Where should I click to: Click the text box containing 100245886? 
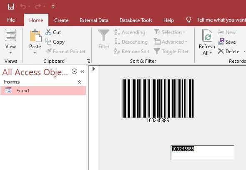(202, 153)
